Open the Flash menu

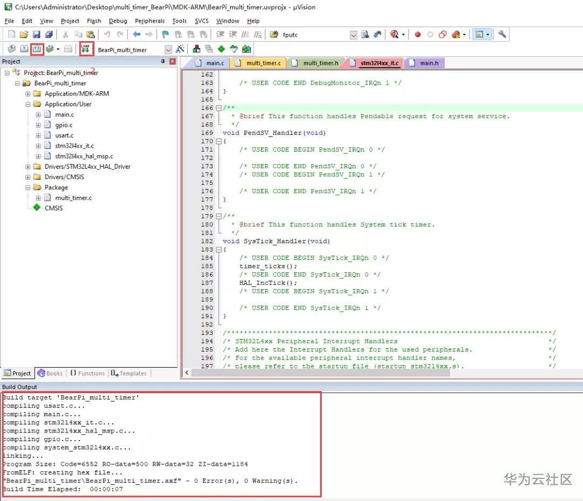coord(94,21)
